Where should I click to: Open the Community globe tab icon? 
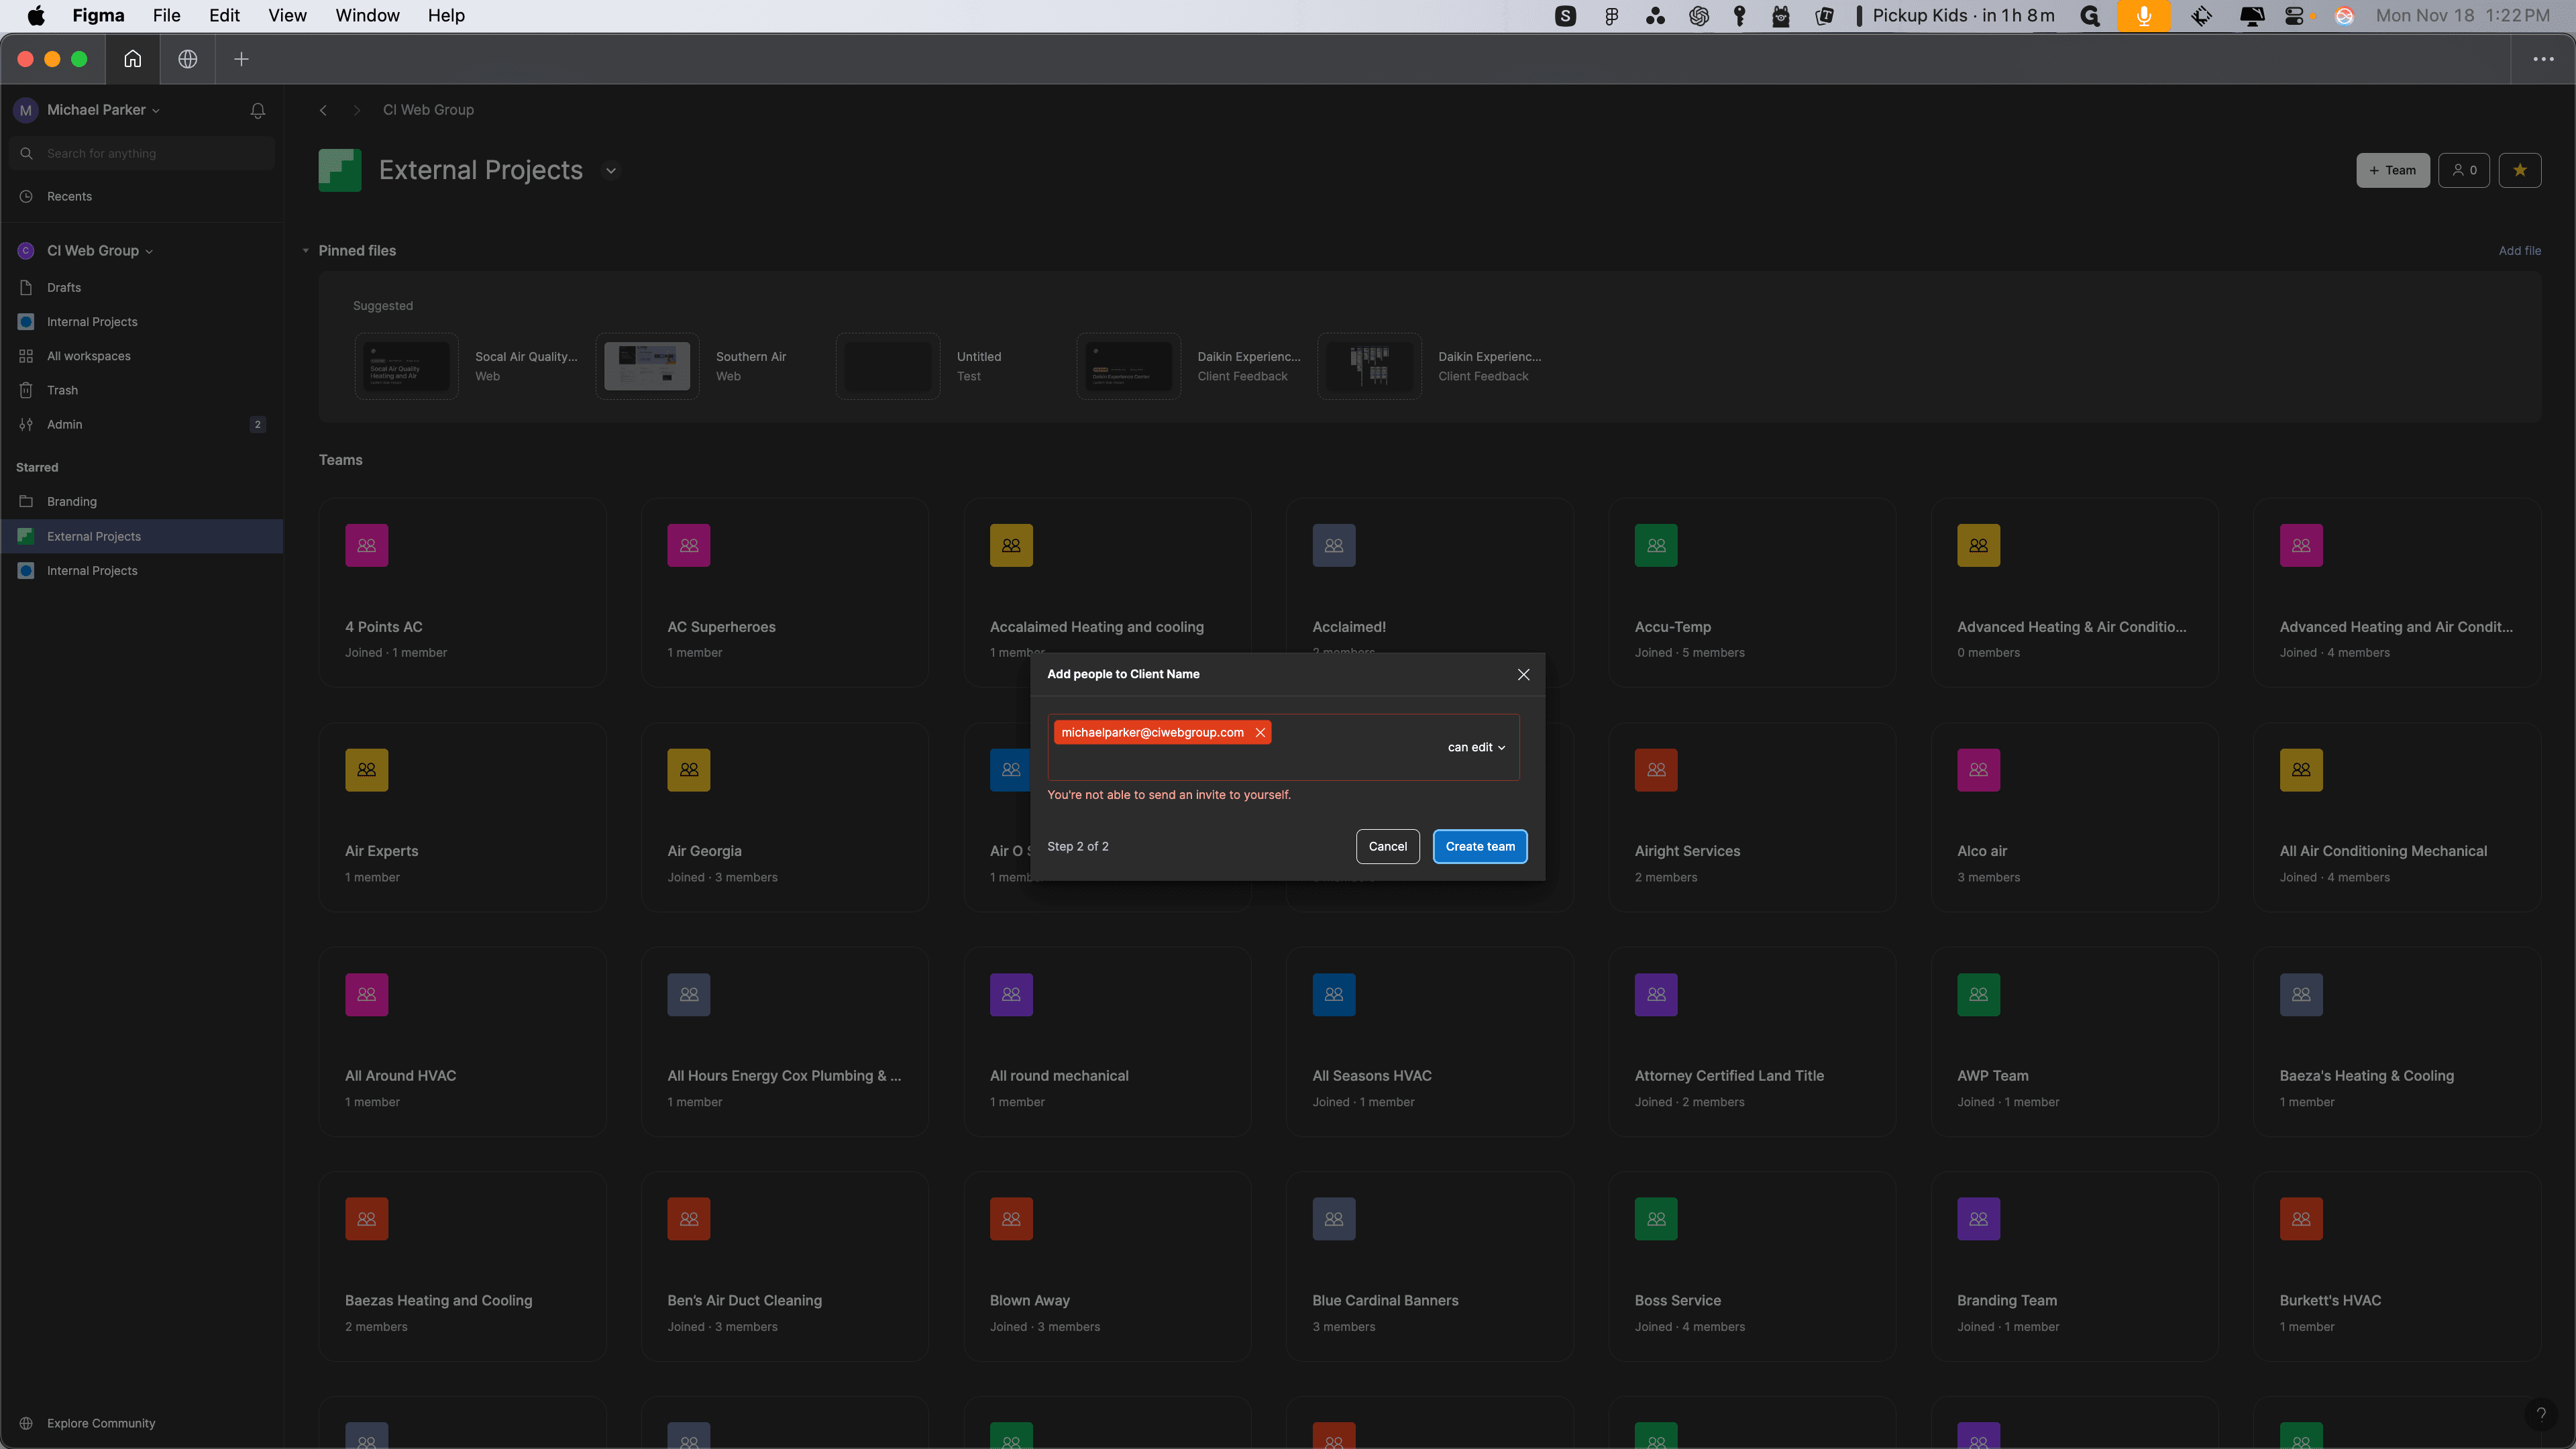(187, 59)
